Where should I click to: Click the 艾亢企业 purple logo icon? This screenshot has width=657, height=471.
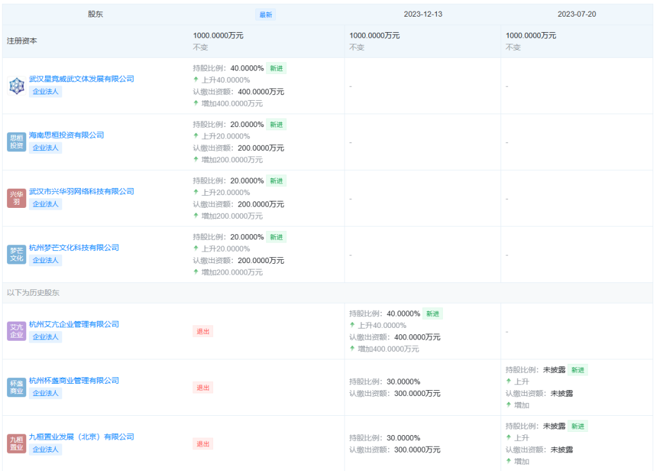pyautogui.click(x=17, y=331)
